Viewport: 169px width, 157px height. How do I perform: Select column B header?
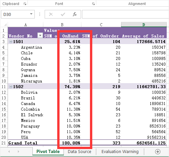(x=62, y=25)
